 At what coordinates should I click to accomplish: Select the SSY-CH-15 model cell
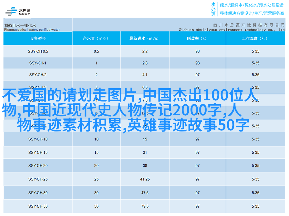(x=38, y=153)
